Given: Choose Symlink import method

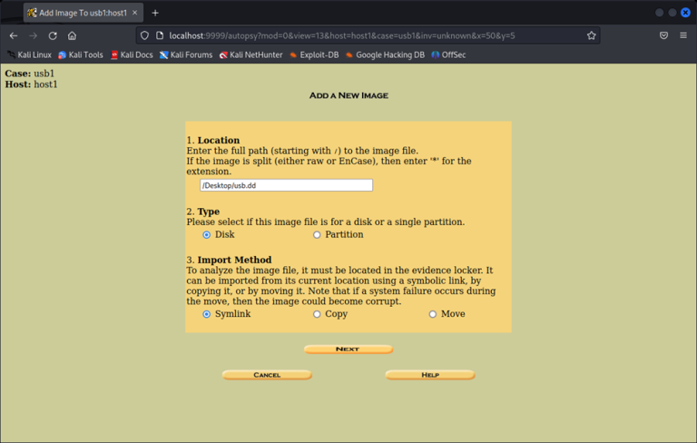Looking at the screenshot, I should point(206,314).
